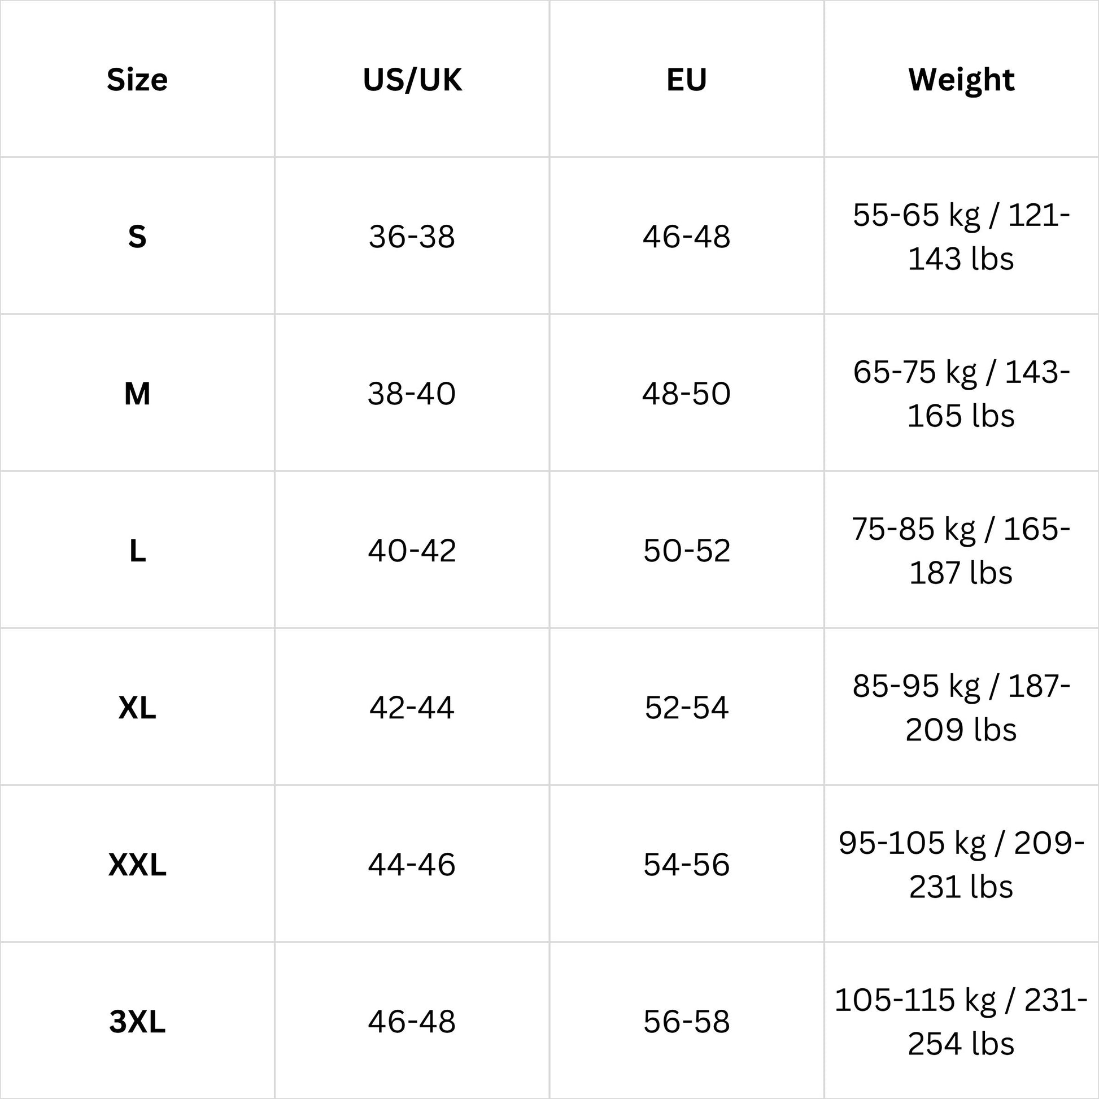Select the 52-54 EU cell
This screenshot has width=1099, height=1099.
tap(687, 708)
